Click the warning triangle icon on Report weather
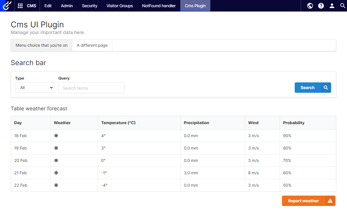This screenshot has width=347, height=210. tap(330, 201)
